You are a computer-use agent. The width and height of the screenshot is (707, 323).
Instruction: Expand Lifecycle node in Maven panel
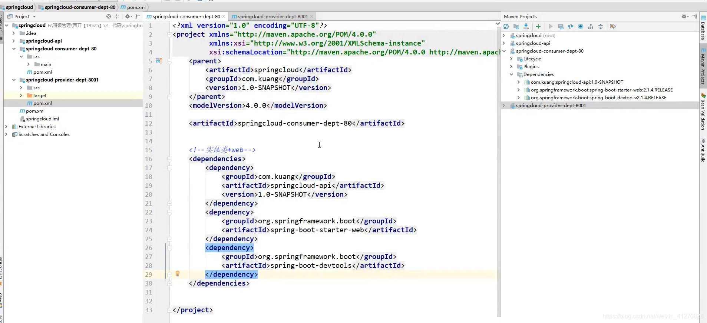(511, 59)
